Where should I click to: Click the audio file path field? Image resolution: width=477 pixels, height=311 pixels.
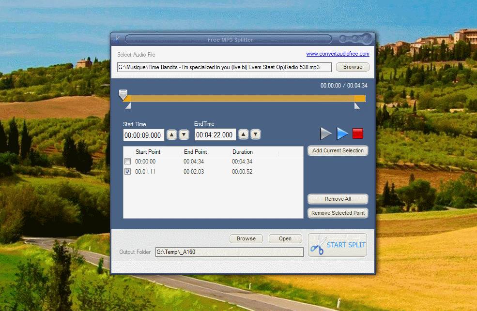point(224,67)
